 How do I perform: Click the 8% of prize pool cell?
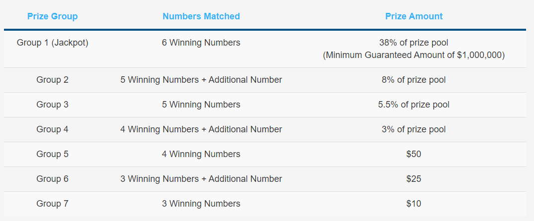[414, 80]
